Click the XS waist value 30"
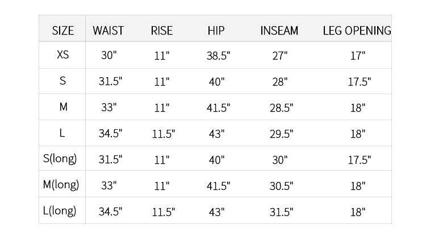The height and width of the screenshot is (242, 426). tap(109, 56)
